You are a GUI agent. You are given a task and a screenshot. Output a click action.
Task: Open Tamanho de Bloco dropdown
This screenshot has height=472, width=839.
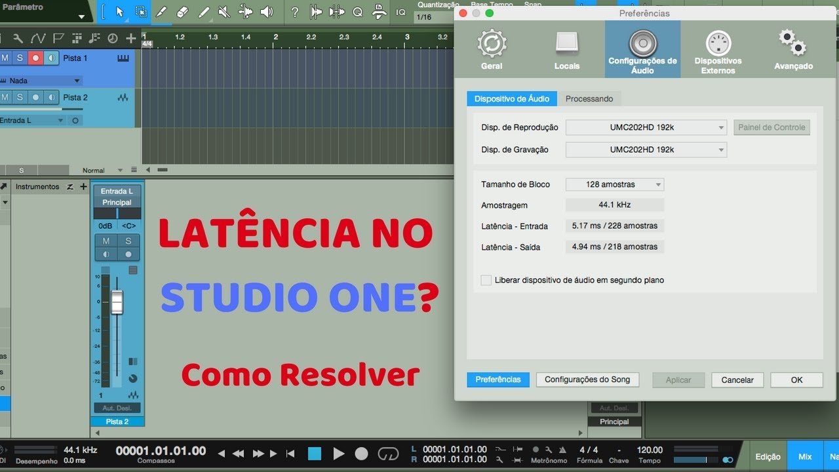[x=615, y=184]
